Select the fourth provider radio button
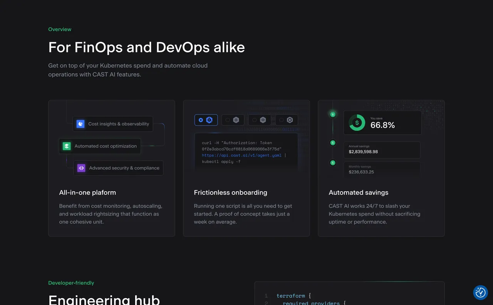Viewport: 493px width, 305px height. click(x=282, y=120)
